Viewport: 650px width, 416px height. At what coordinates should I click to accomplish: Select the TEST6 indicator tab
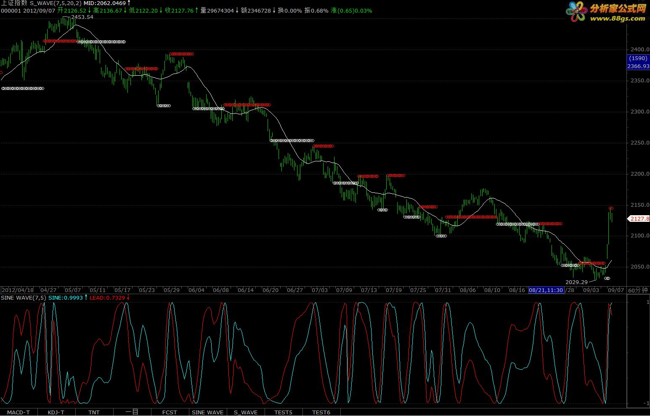tap(321, 412)
